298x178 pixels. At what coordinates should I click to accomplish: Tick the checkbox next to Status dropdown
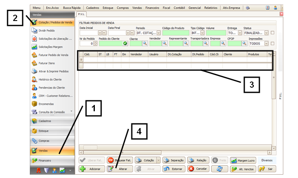(x=272, y=33)
